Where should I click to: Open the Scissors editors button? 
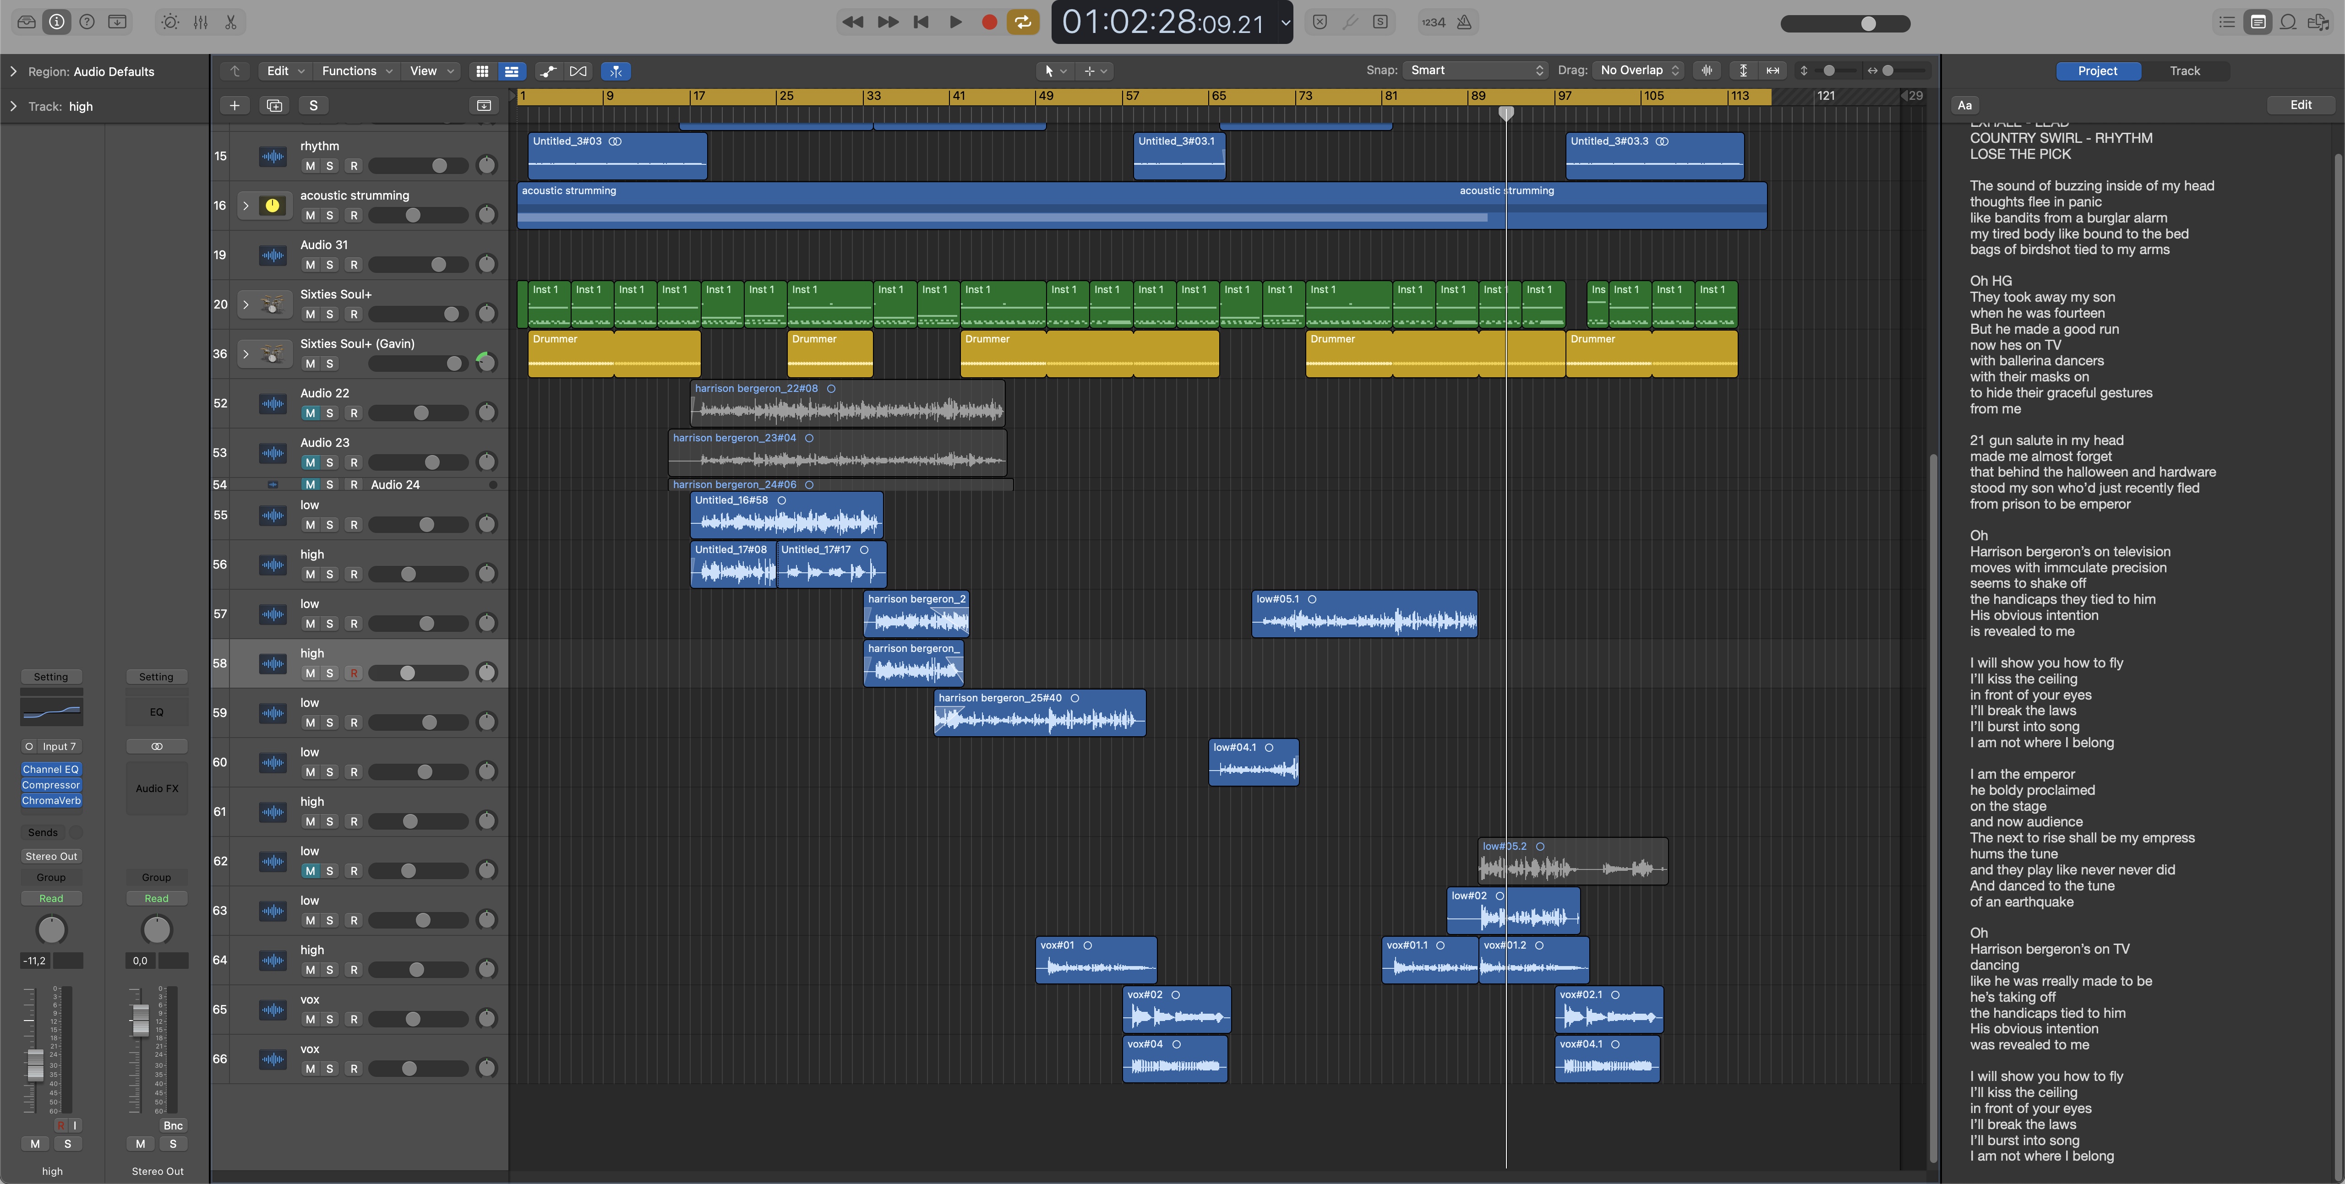click(231, 23)
